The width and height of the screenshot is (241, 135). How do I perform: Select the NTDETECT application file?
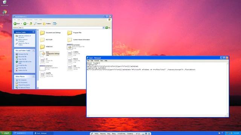[x=49, y=67]
